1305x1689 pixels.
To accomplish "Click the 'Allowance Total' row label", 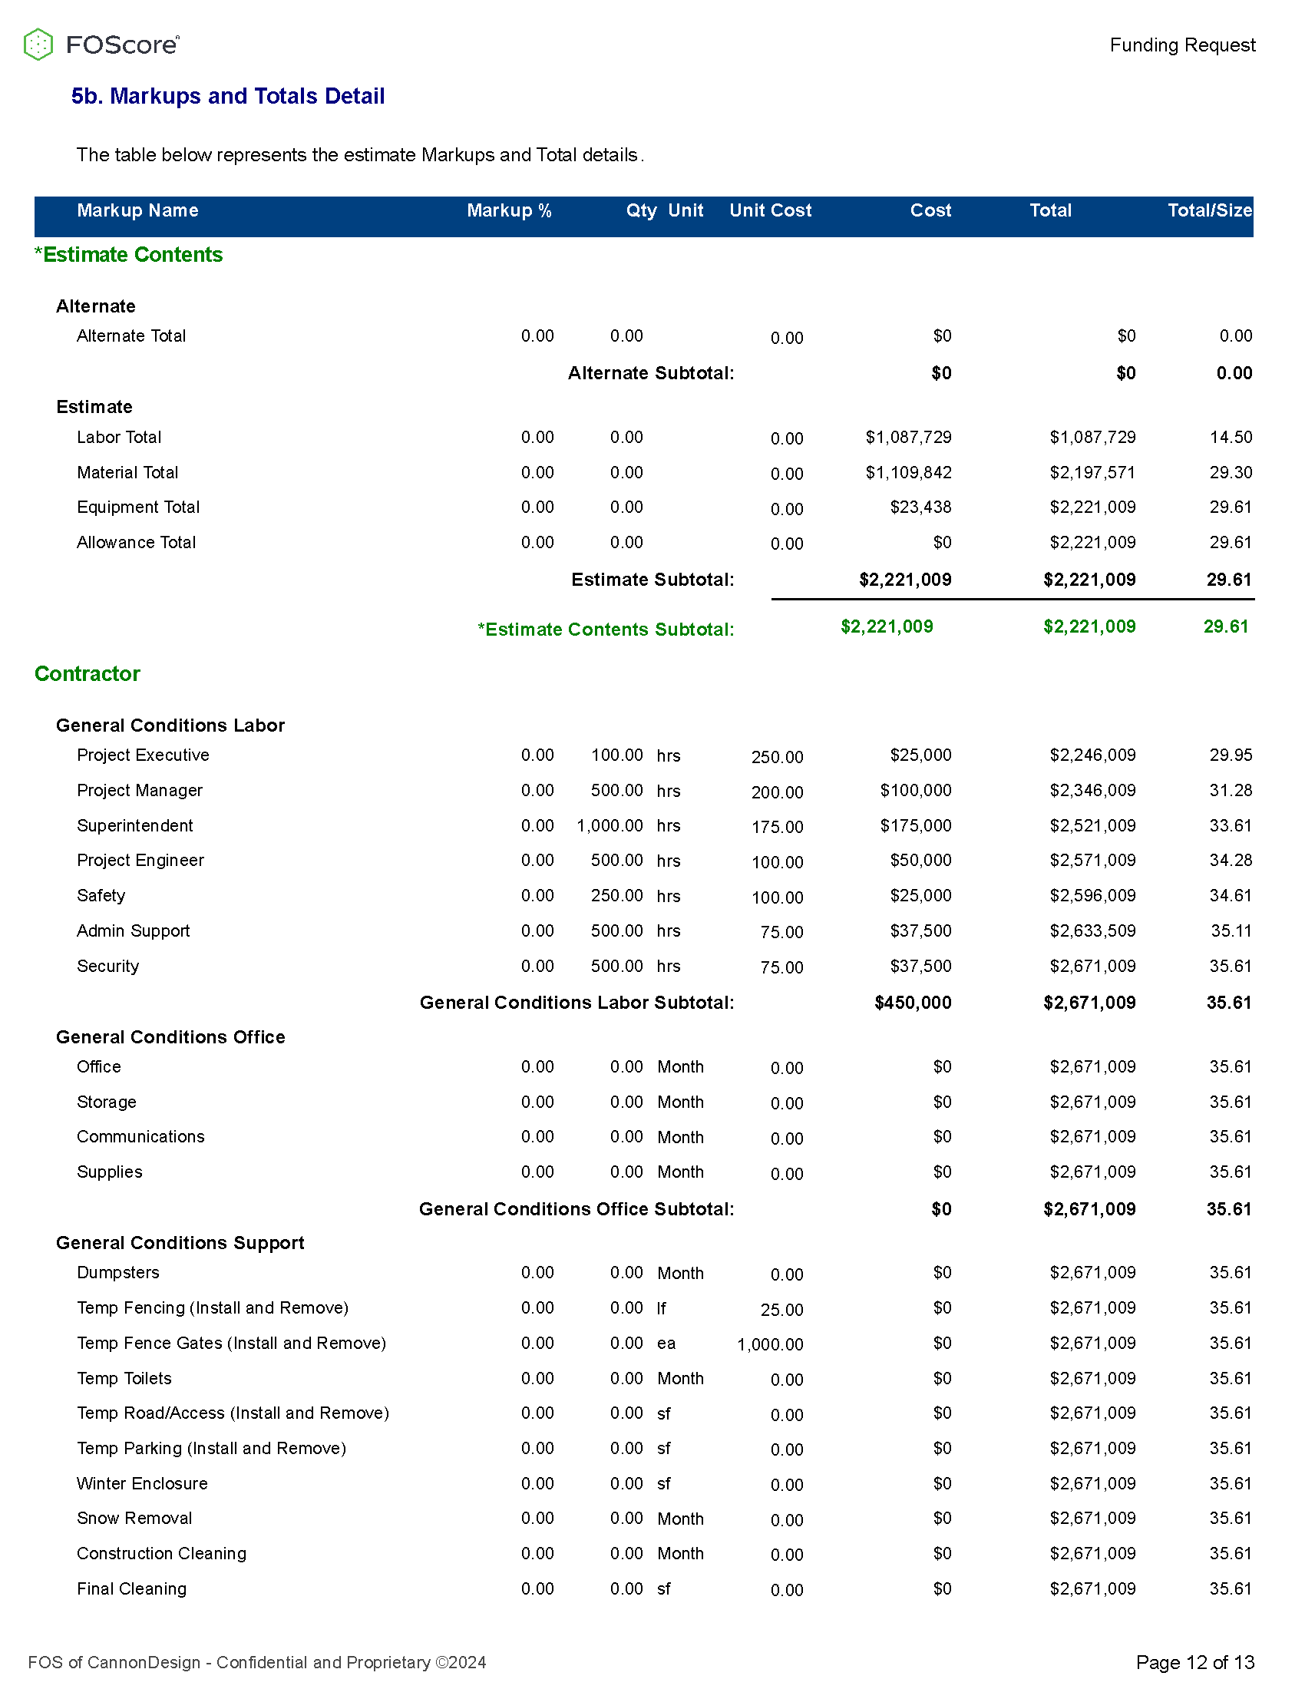I will [136, 542].
